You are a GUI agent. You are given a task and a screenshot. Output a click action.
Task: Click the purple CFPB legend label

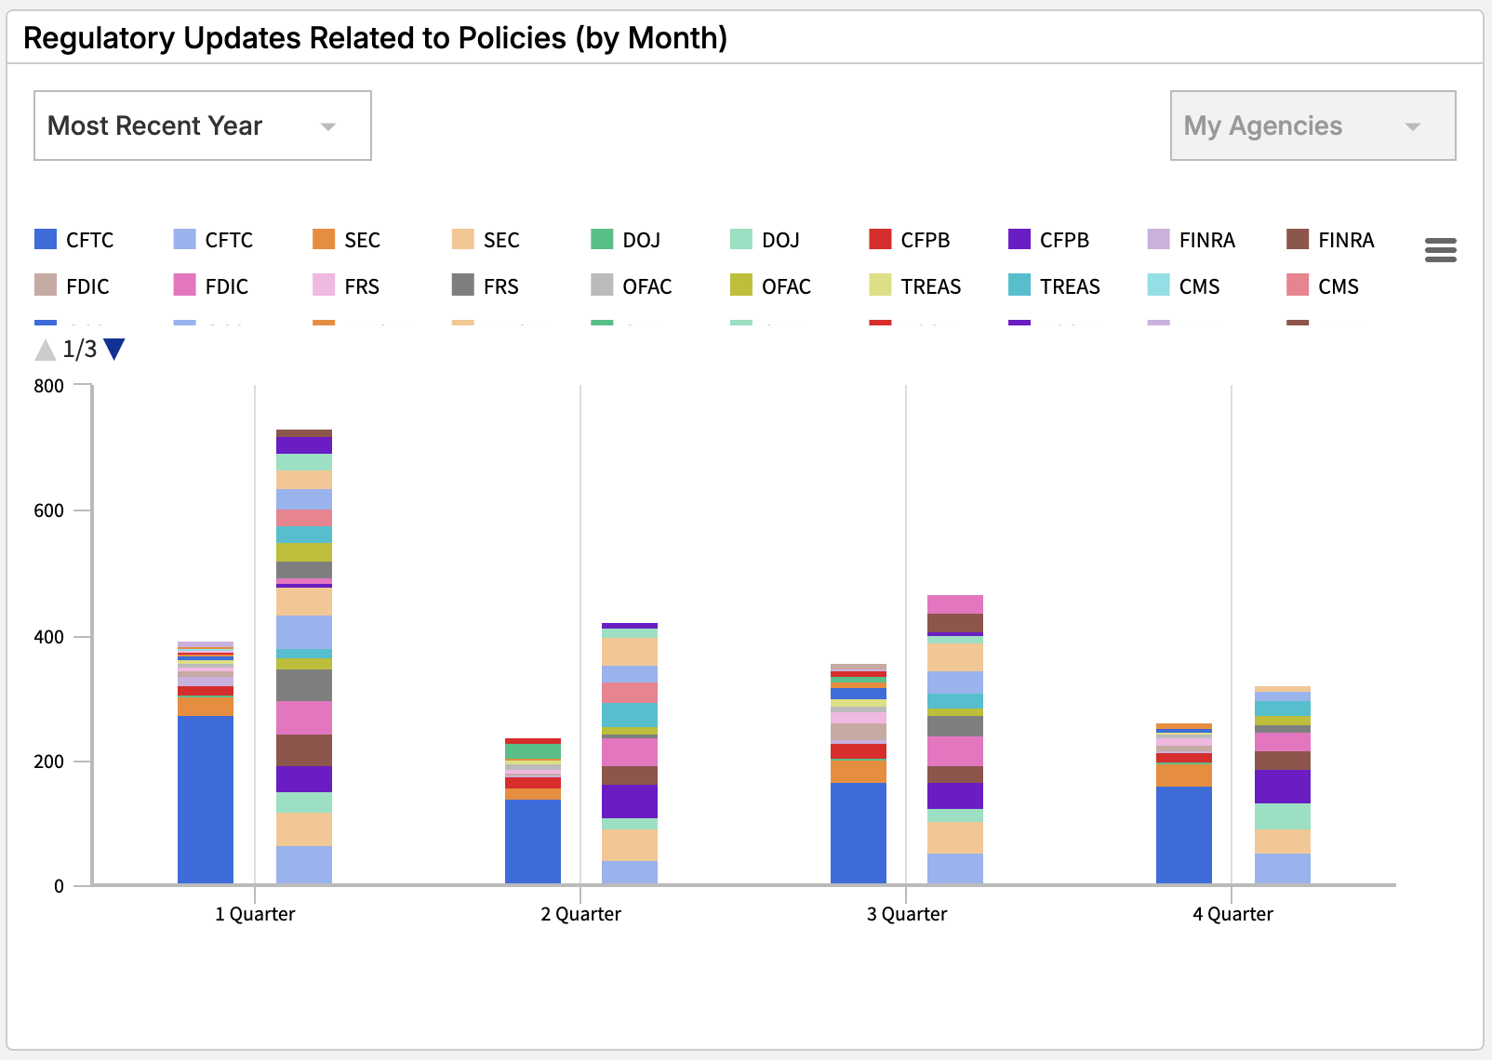(1064, 240)
